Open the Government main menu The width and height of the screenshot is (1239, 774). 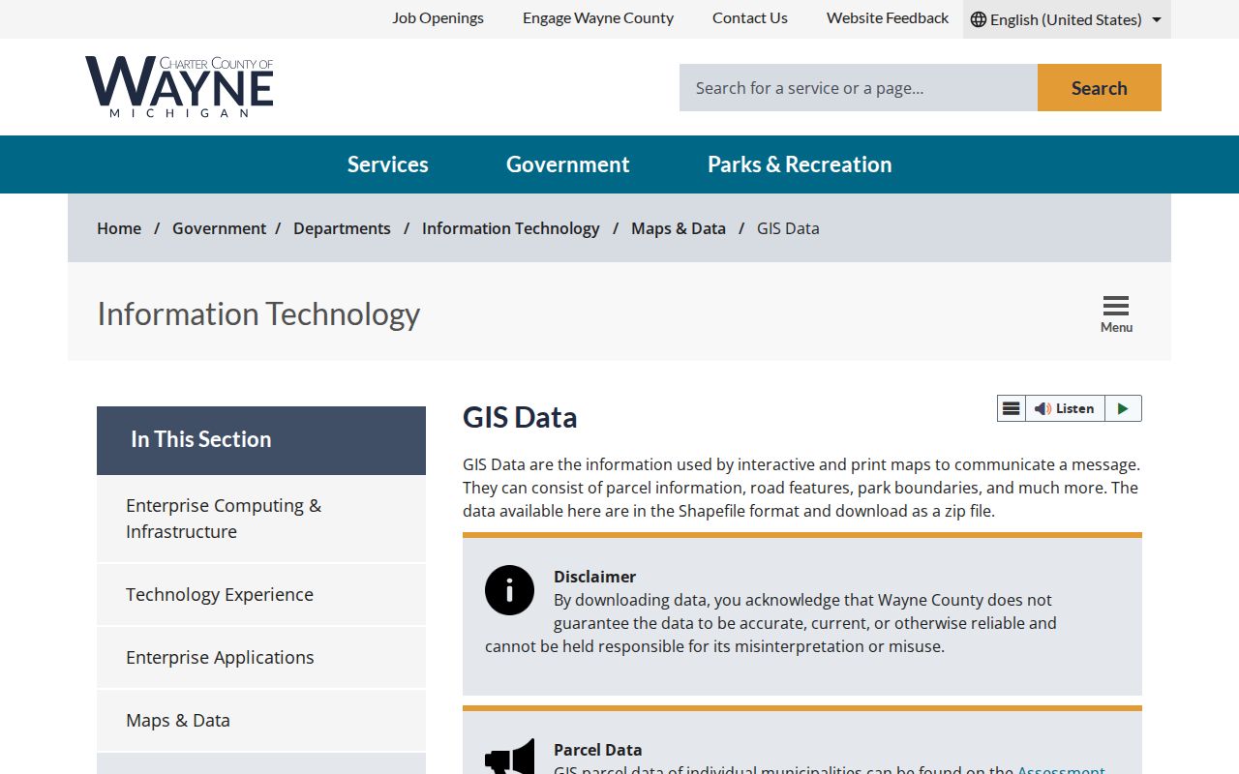[x=567, y=164]
